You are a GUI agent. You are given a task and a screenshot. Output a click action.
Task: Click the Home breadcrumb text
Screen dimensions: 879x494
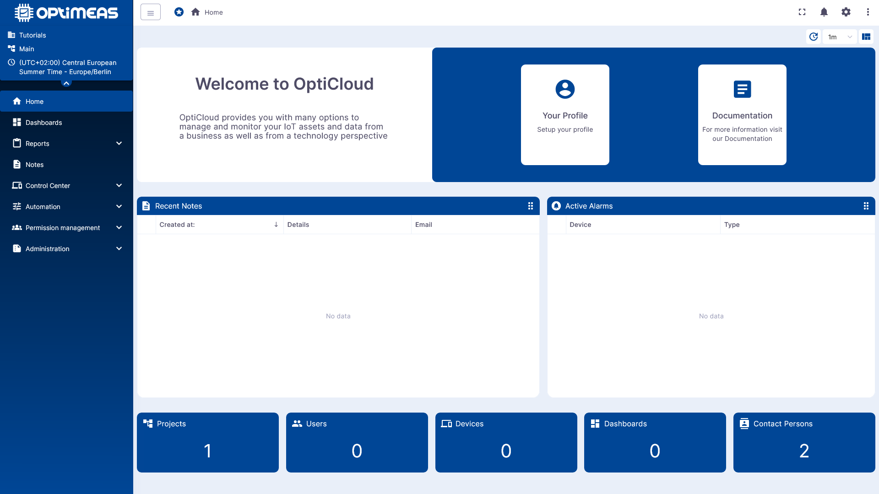click(x=213, y=12)
